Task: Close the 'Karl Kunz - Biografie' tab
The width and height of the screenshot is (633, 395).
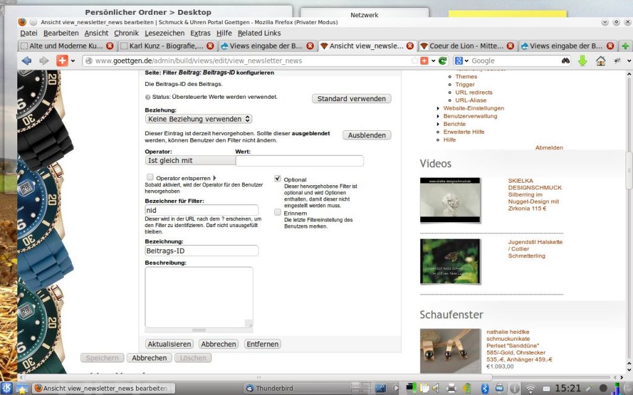Action: (x=210, y=46)
